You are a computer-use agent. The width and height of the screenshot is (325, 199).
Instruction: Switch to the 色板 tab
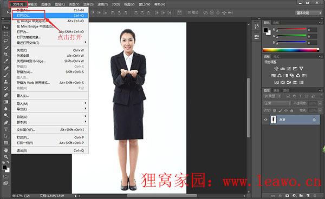click(x=276, y=23)
